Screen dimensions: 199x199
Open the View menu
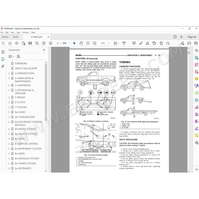tap(13, 32)
